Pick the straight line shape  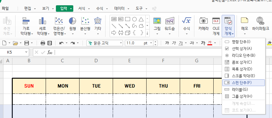[x=114, y=26]
